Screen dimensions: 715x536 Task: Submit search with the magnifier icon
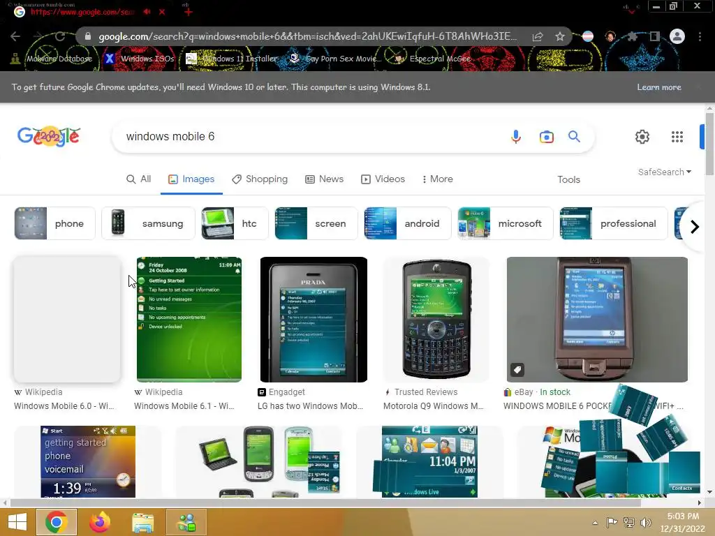[574, 136]
